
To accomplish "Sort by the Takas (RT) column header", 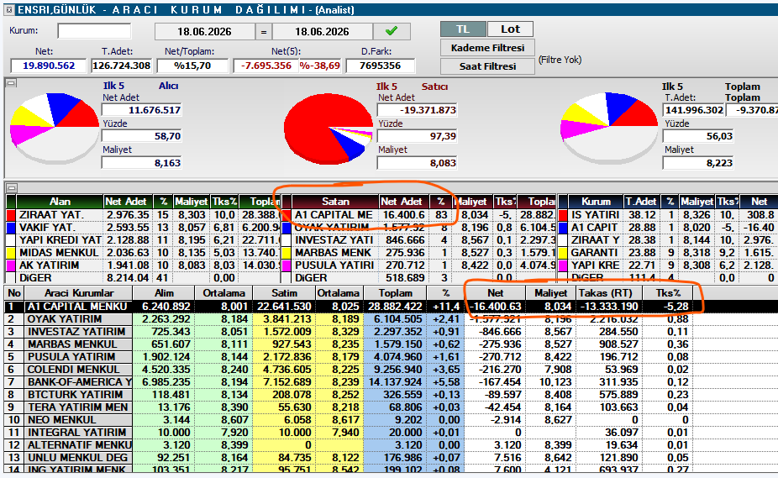I will tap(608, 293).
